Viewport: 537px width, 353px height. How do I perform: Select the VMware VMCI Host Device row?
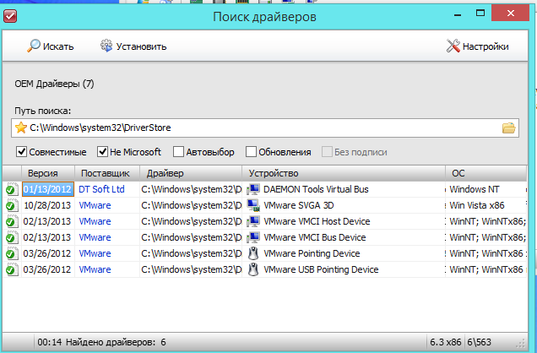click(321, 221)
